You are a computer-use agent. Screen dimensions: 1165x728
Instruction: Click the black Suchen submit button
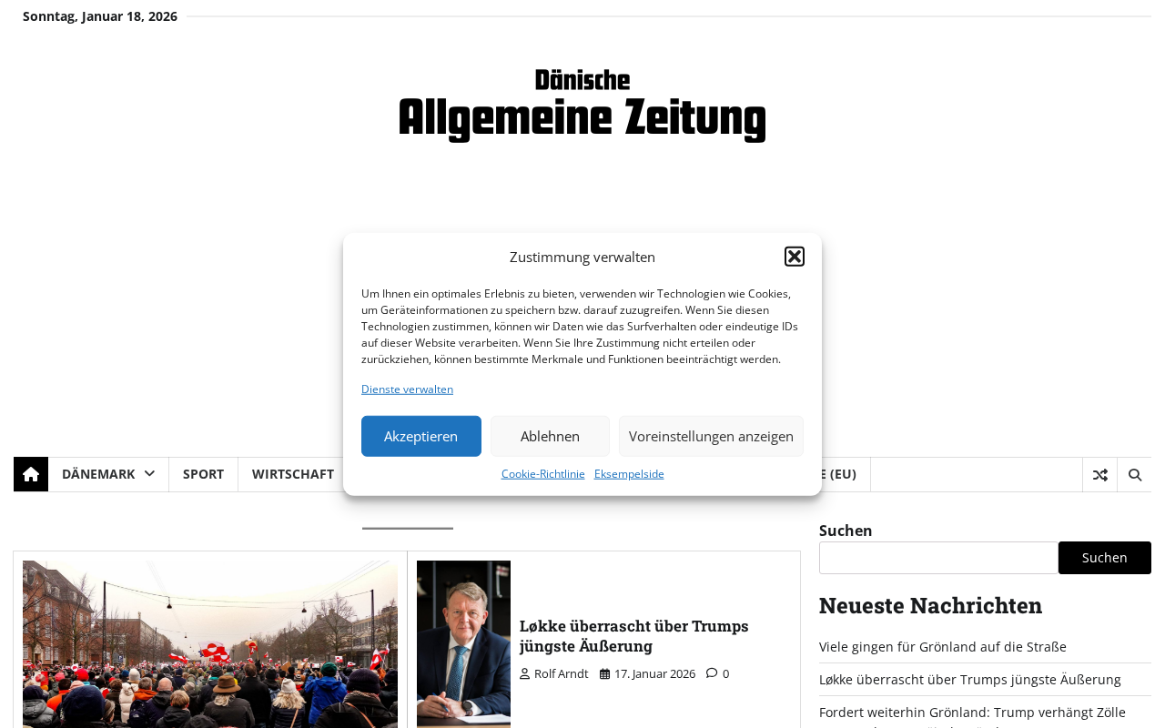[1105, 558]
